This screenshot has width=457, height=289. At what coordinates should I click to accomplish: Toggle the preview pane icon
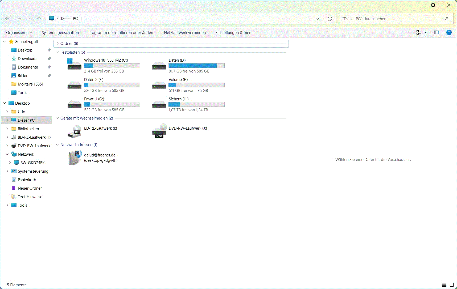[437, 32]
